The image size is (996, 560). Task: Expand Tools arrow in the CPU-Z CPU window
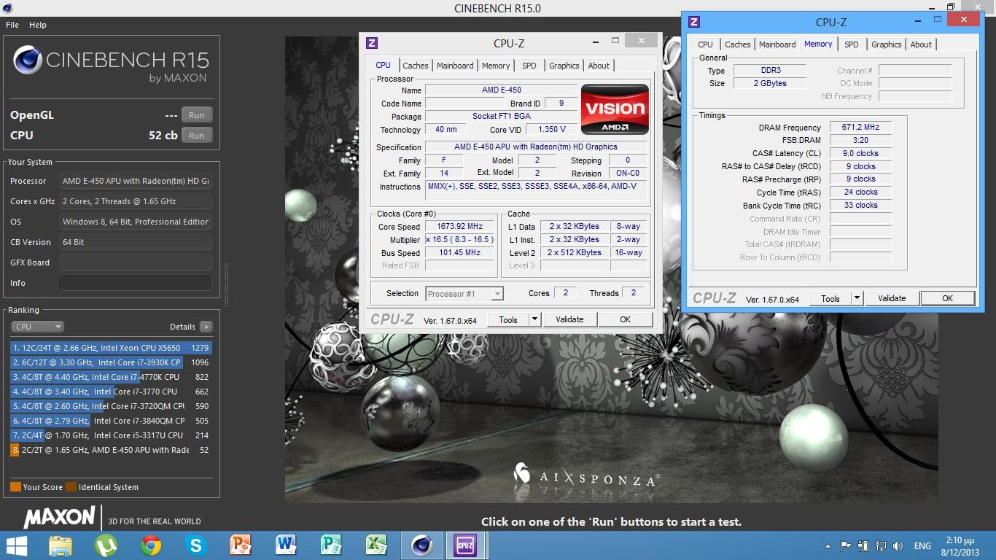pyautogui.click(x=534, y=319)
